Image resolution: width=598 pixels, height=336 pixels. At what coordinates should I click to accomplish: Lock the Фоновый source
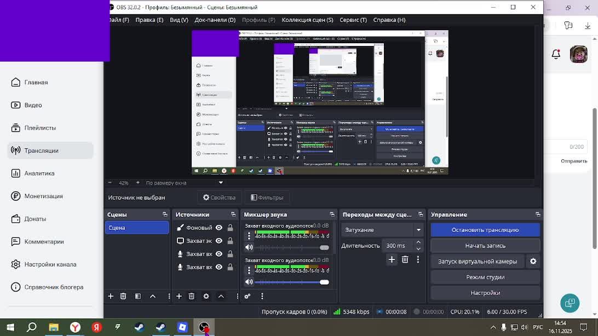coord(230,228)
